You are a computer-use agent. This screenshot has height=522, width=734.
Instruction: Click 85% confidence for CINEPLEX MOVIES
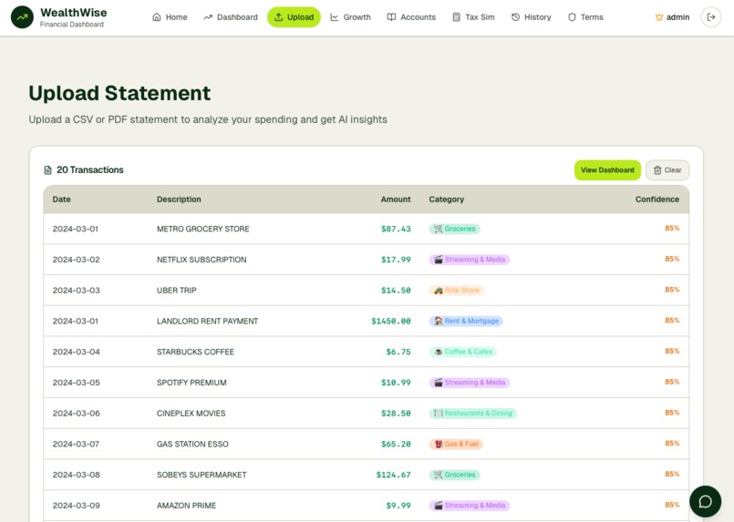click(x=672, y=413)
